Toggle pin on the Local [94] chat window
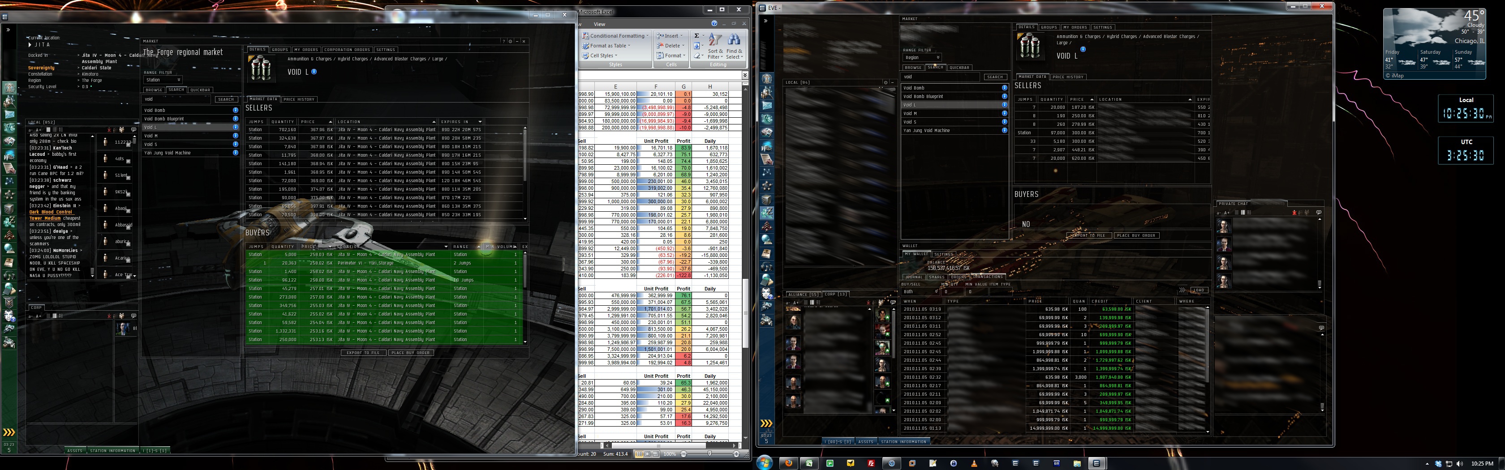The height and width of the screenshot is (470, 1505). click(x=886, y=82)
